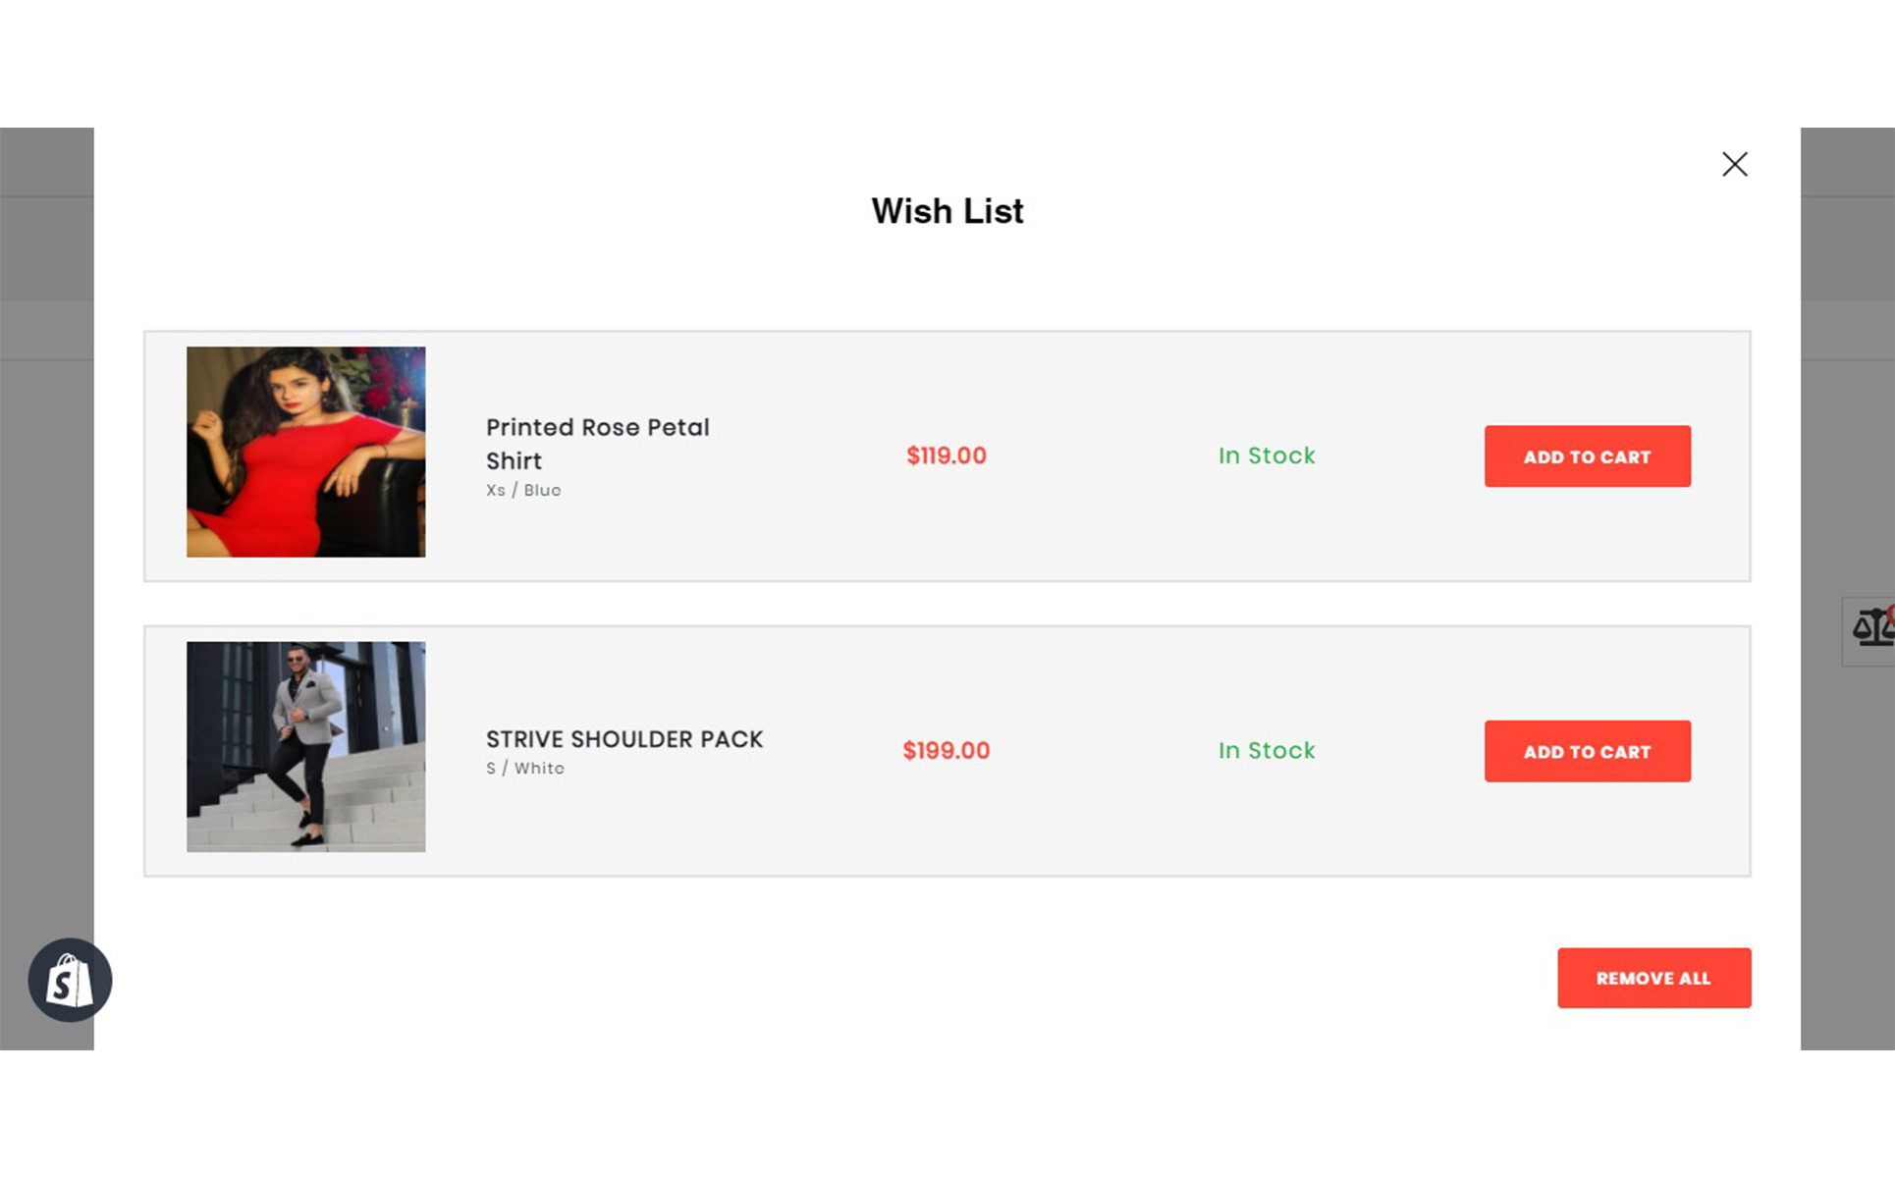Click the Wish List heading
This screenshot has height=1178, width=1895.
coord(947,211)
